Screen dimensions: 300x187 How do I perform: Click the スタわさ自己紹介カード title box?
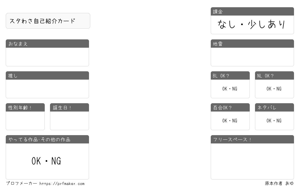[48, 21]
